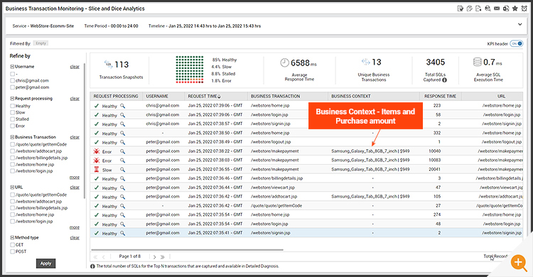Click the clock icon beside 6588 ms
The image size is (533, 277).
(x=284, y=63)
